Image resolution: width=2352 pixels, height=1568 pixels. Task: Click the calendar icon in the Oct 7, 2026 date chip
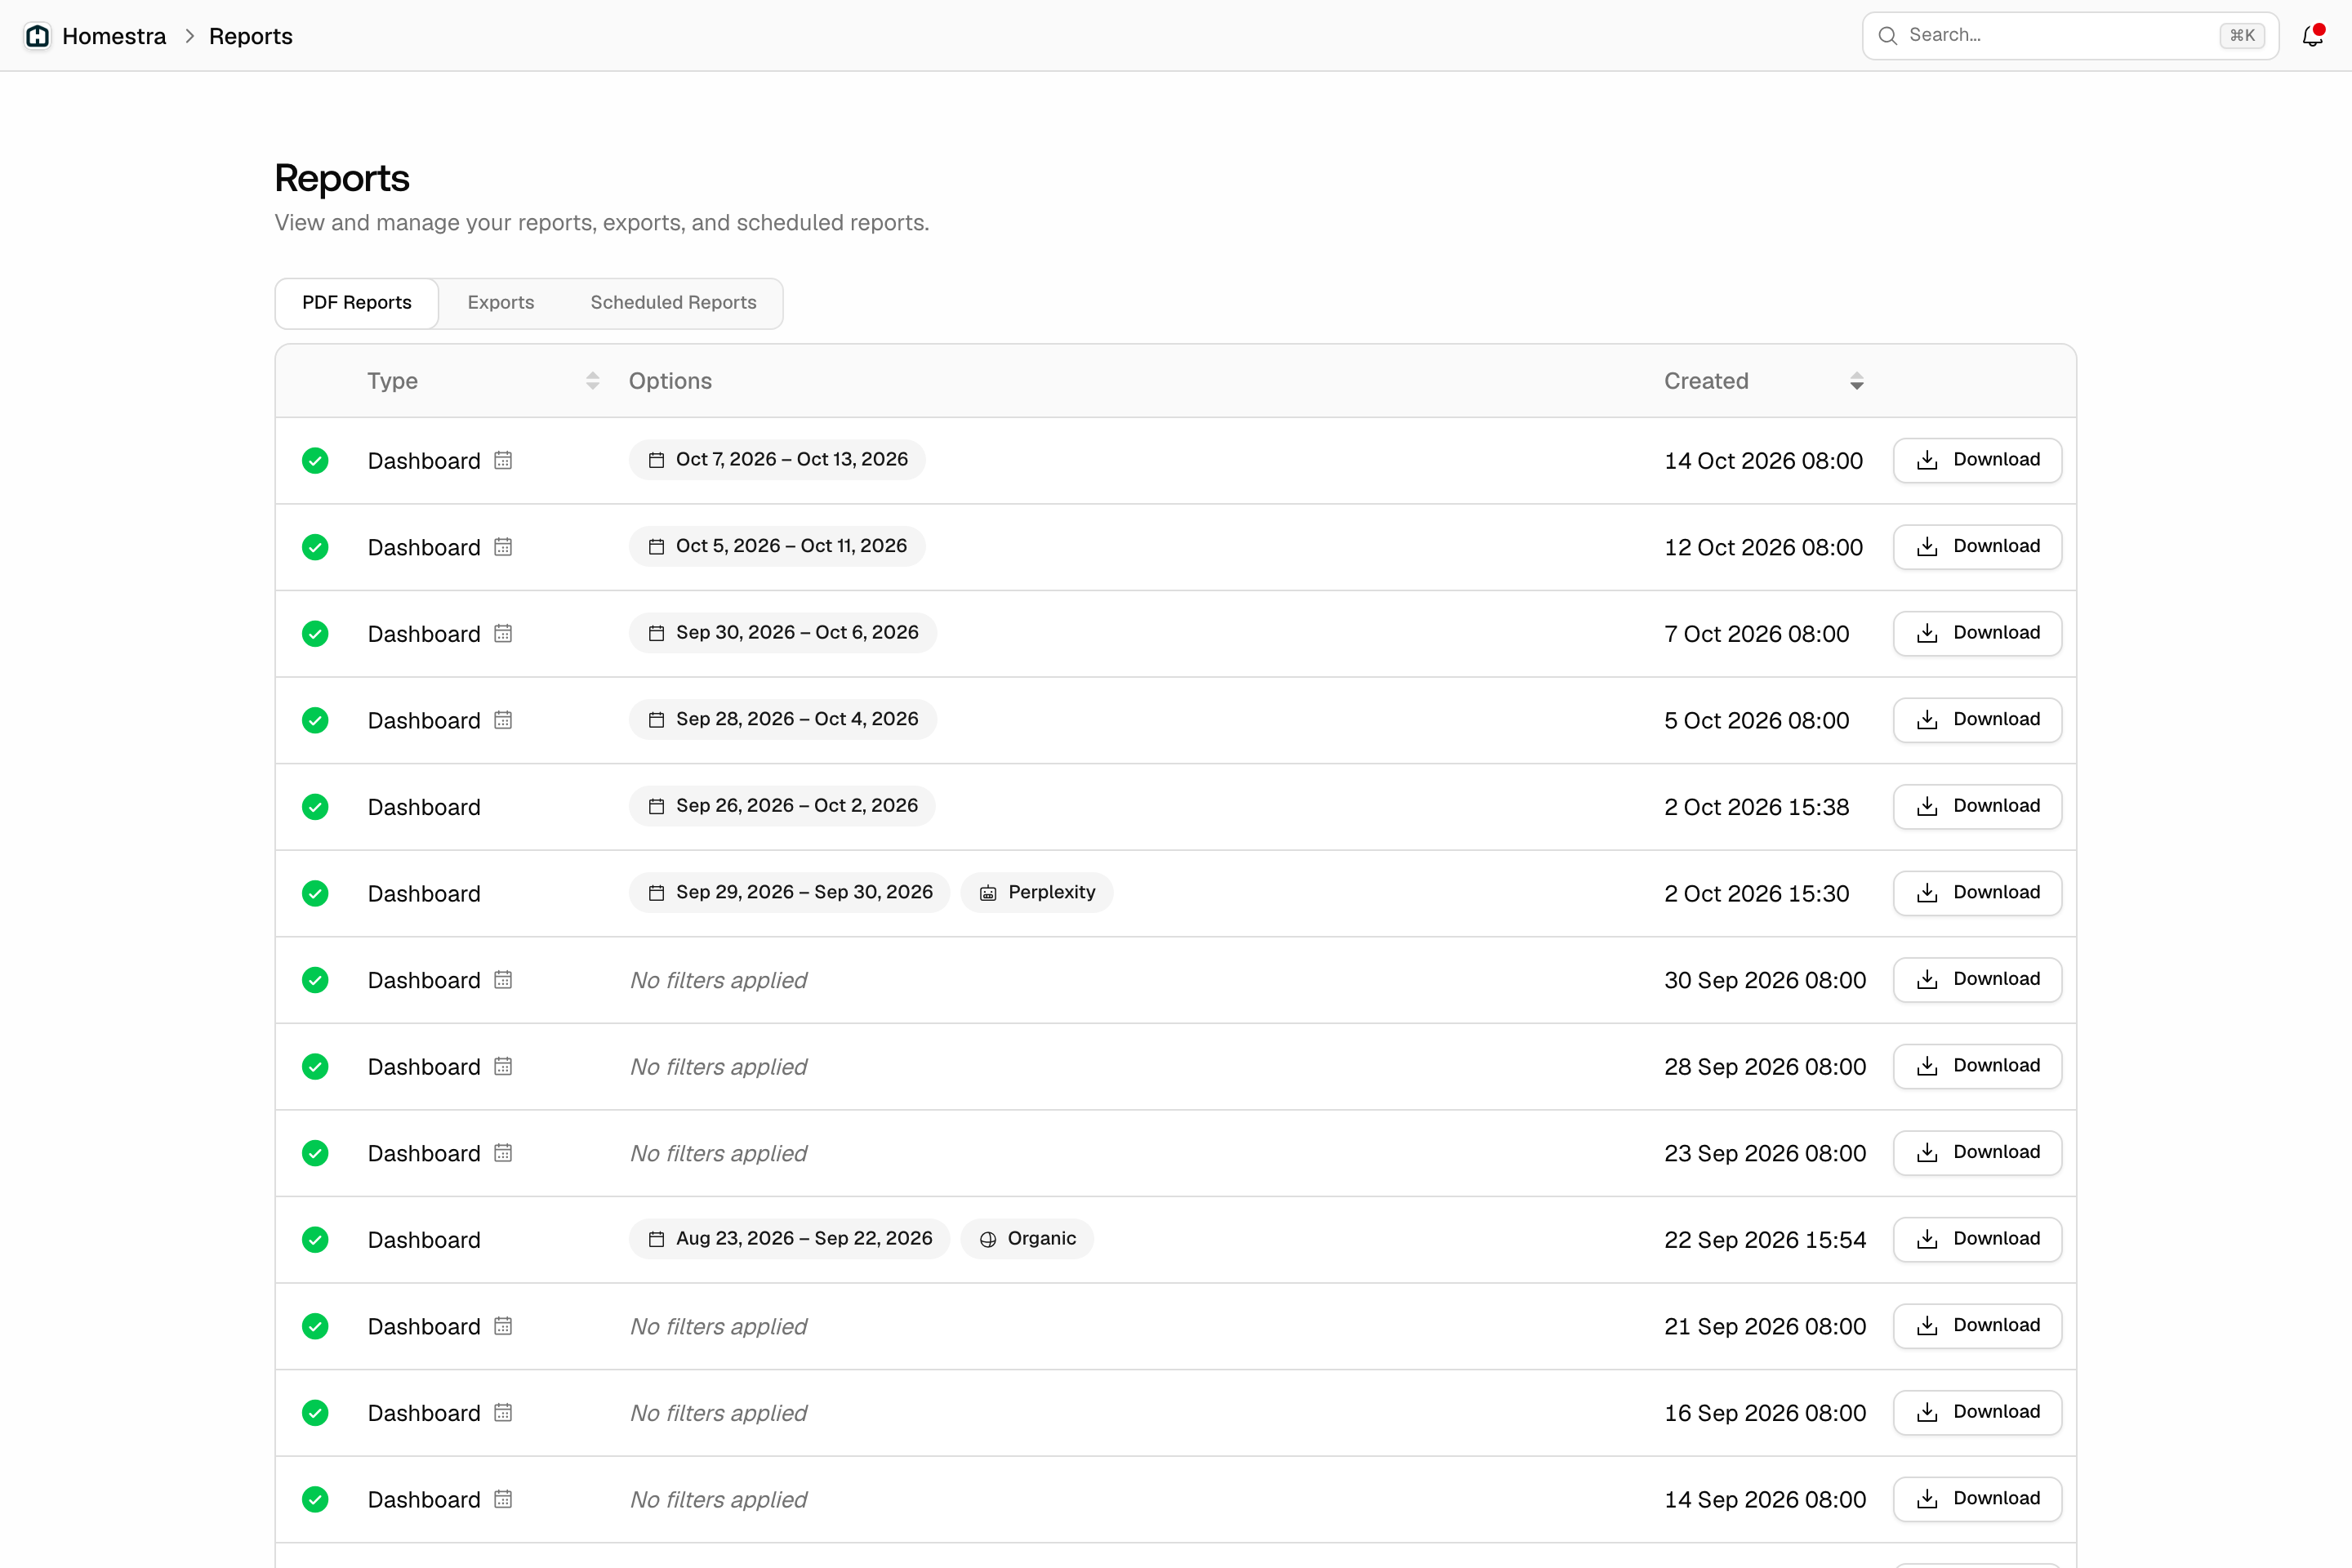click(656, 460)
